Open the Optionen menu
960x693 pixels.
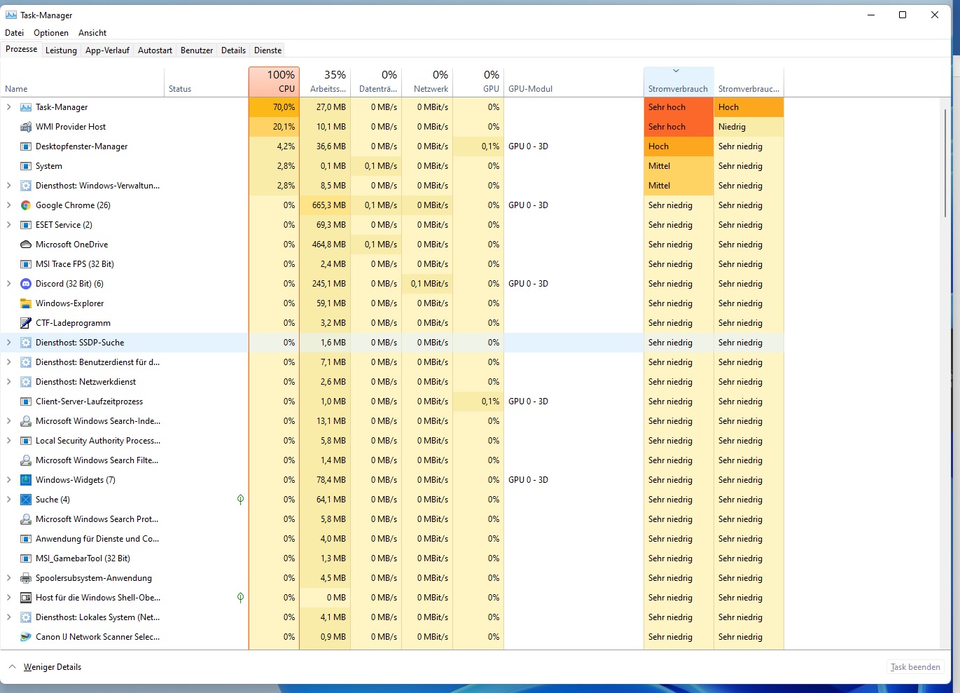tap(51, 32)
